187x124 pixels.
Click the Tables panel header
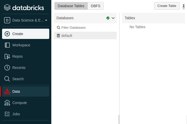(153, 18)
